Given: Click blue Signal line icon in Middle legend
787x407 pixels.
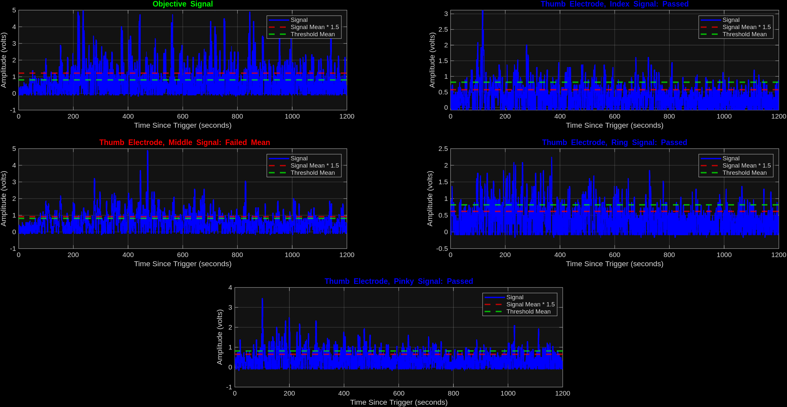Looking at the screenshot, I should click(x=278, y=158).
